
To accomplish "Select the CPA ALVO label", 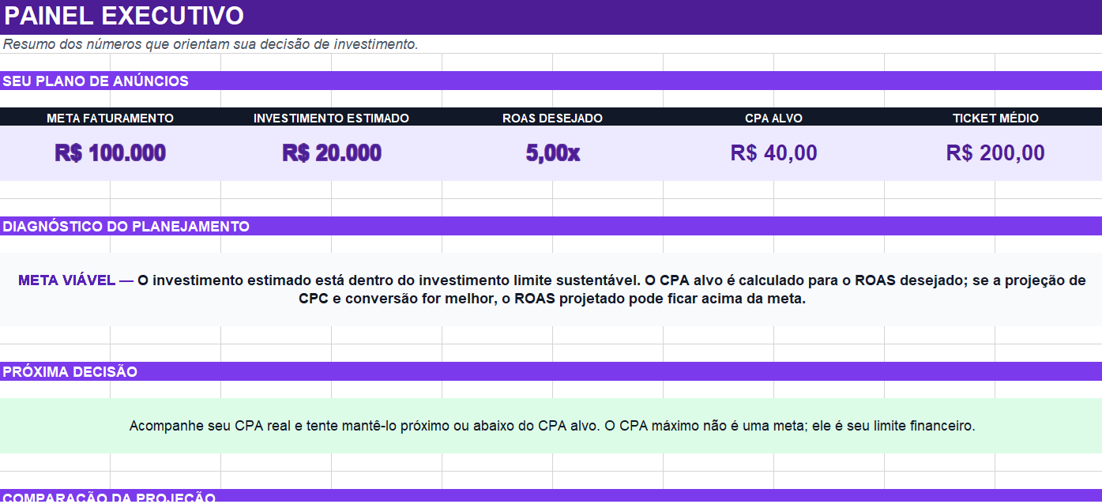I will click(773, 118).
